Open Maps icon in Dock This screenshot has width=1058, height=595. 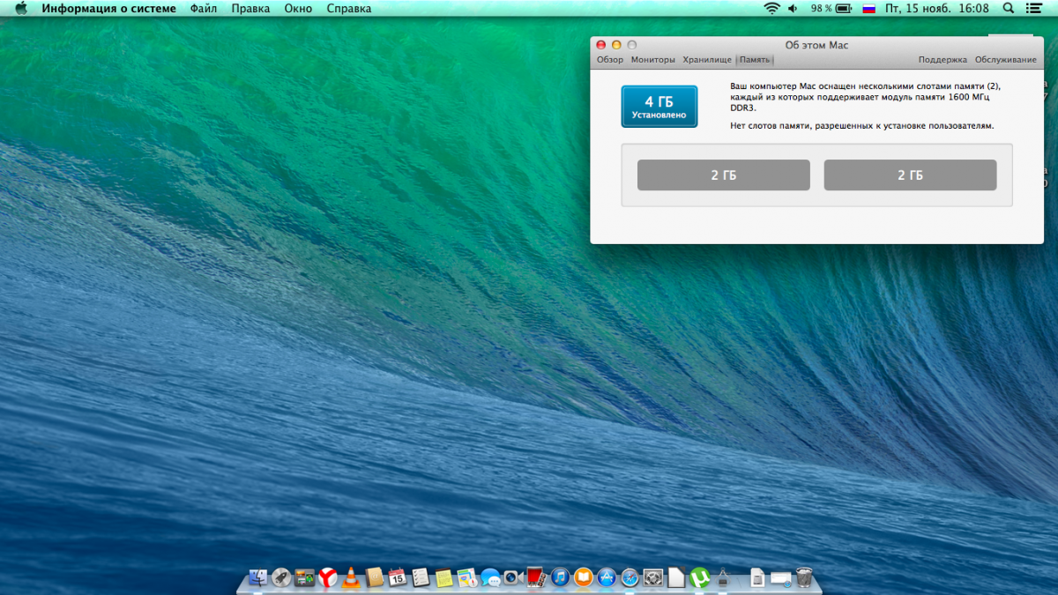pos(467,577)
